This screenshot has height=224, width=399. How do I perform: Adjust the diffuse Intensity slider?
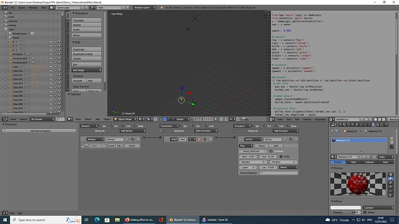[346, 212]
